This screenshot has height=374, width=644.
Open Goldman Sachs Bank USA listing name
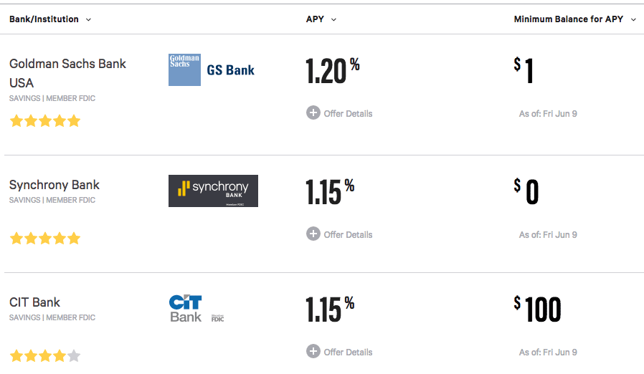click(67, 74)
